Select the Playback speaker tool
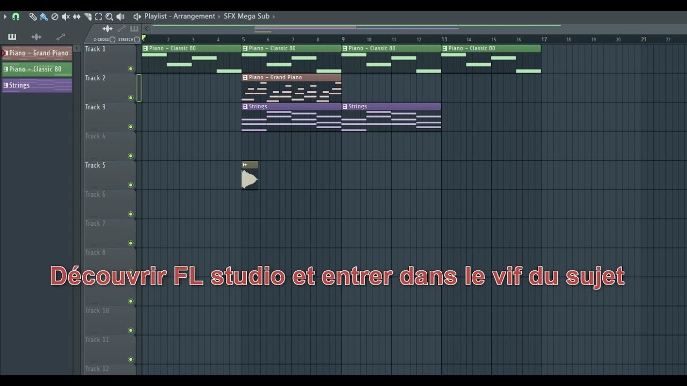Viewport: 687px width, 386px height. [120, 17]
